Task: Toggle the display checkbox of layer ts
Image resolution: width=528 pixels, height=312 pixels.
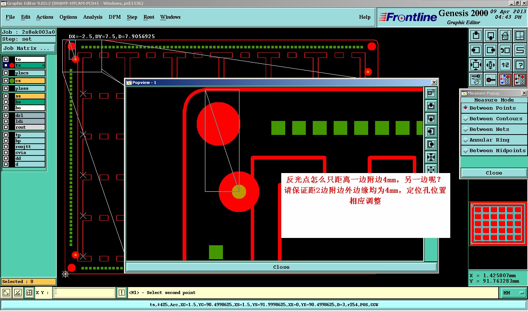Action: click(6, 65)
